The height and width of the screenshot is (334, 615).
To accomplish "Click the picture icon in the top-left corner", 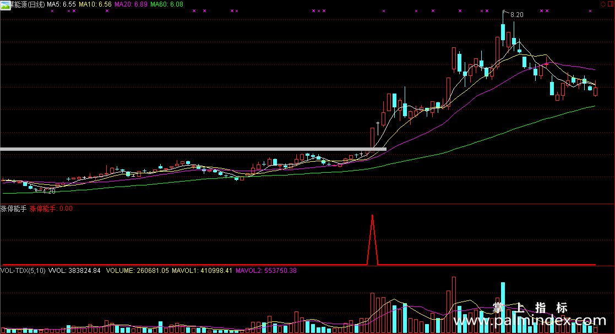I will (x=5, y=5).
